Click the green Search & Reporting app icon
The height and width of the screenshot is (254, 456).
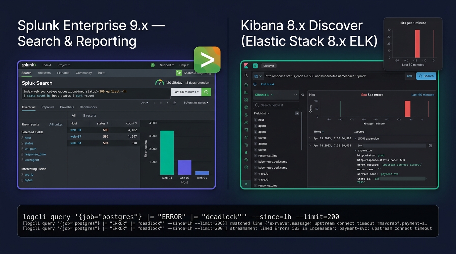pyautogui.click(x=179, y=73)
